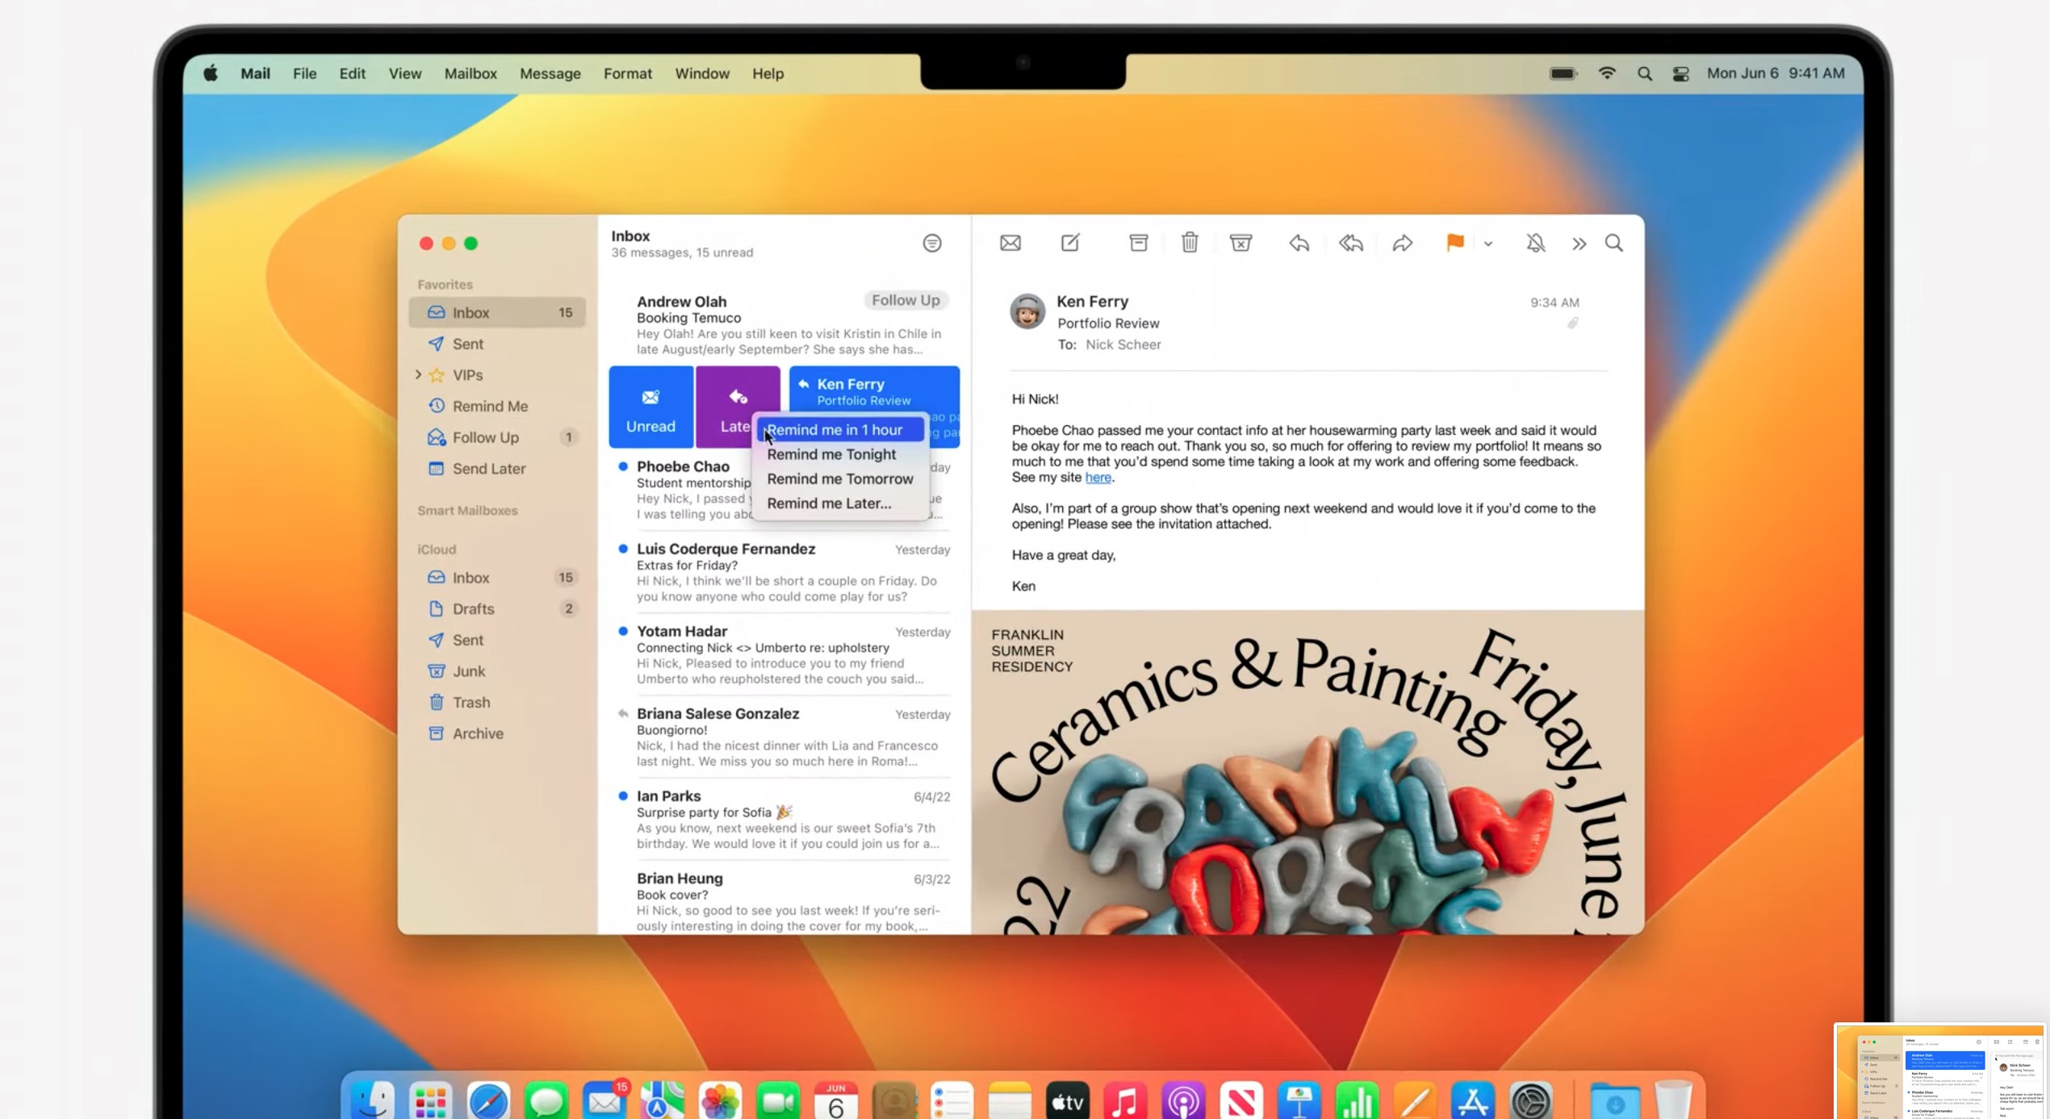Click the Get Mail envelope icon

click(1010, 243)
